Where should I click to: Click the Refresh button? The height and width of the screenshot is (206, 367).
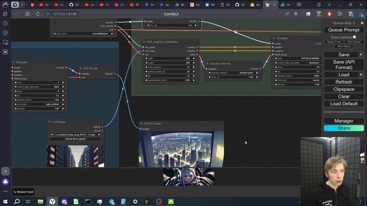click(x=343, y=82)
